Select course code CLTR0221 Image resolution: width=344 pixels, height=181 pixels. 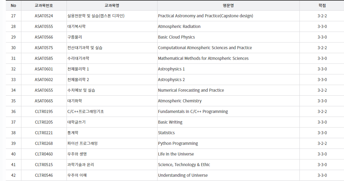pyautogui.click(x=44, y=133)
